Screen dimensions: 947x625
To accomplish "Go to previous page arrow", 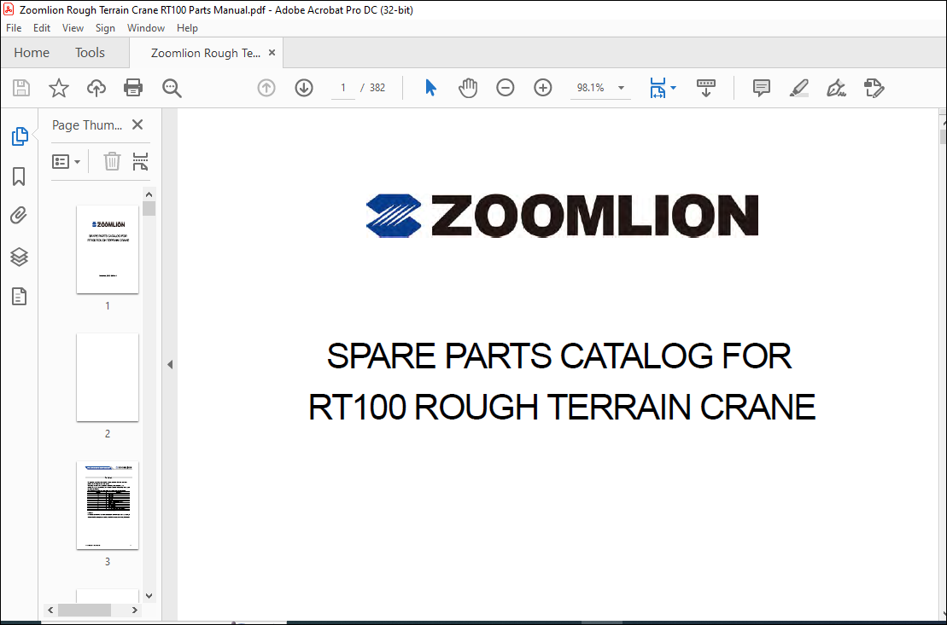I will click(x=266, y=88).
